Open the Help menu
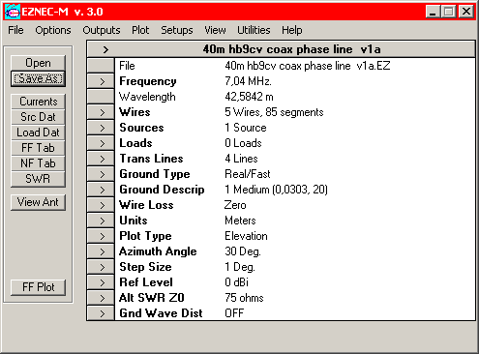Screen dimensions: 479x354 click(292, 30)
